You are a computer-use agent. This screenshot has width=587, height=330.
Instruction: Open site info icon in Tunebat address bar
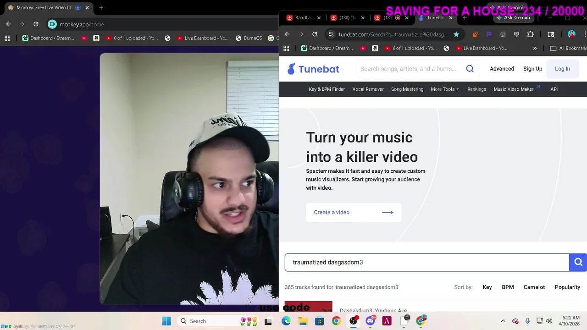tap(331, 34)
